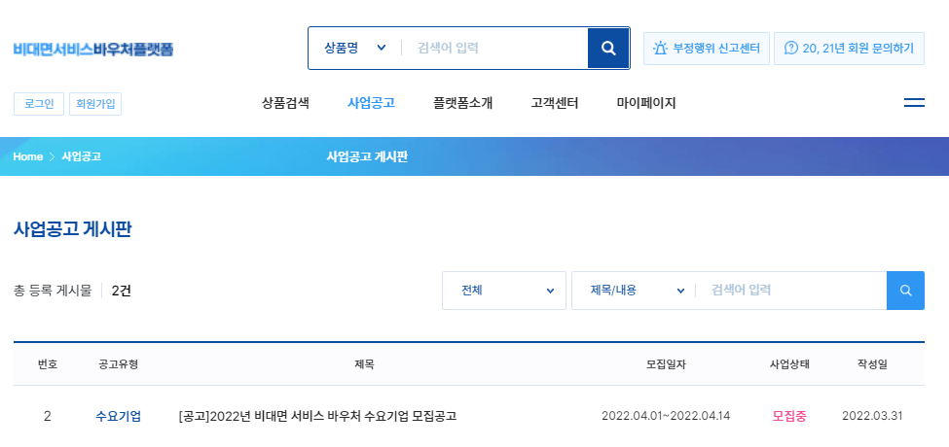Go to 상품검색 menu
The height and width of the screenshot is (447, 949).
coord(285,103)
